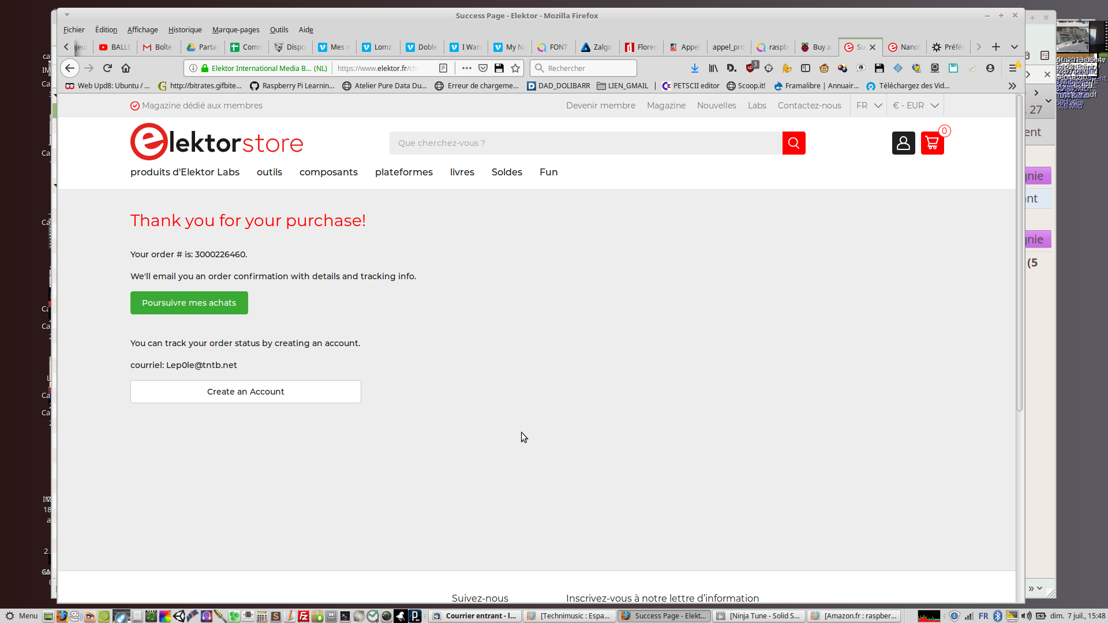This screenshot has height=623, width=1108.
Task: Open the Firefox hamburger menu
Action: tap(1013, 68)
